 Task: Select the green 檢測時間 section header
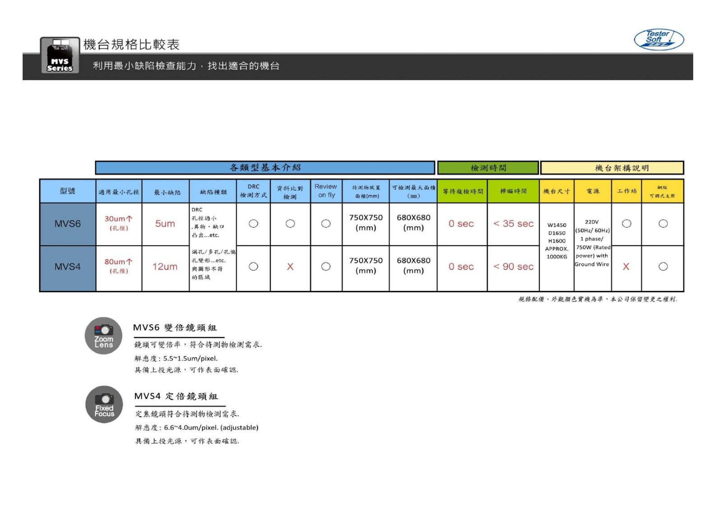[x=487, y=167]
